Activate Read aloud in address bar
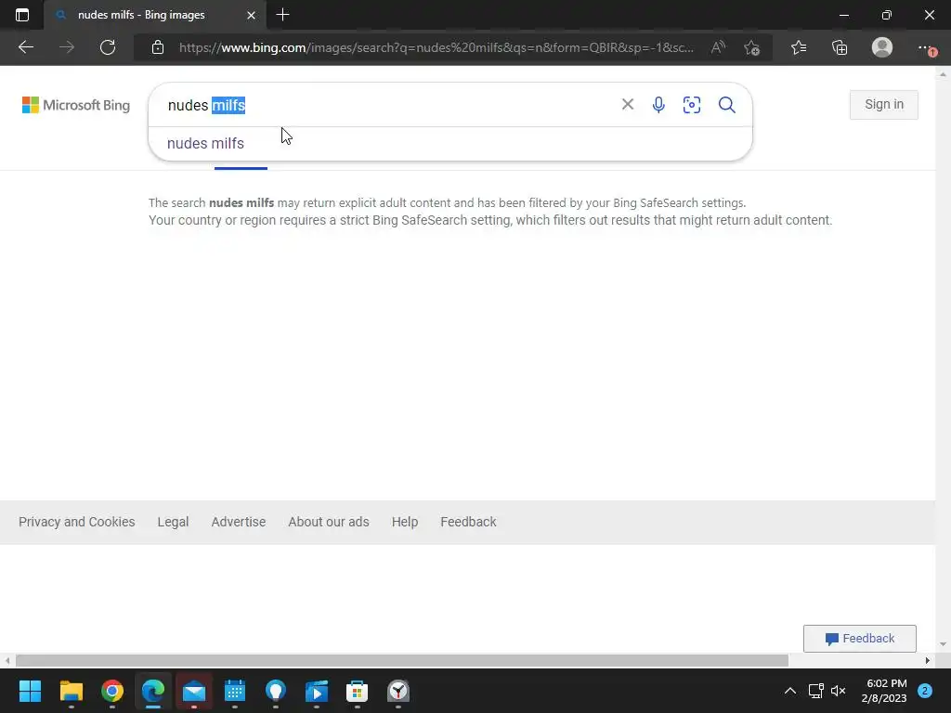951x713 pixels. [718, 47]
